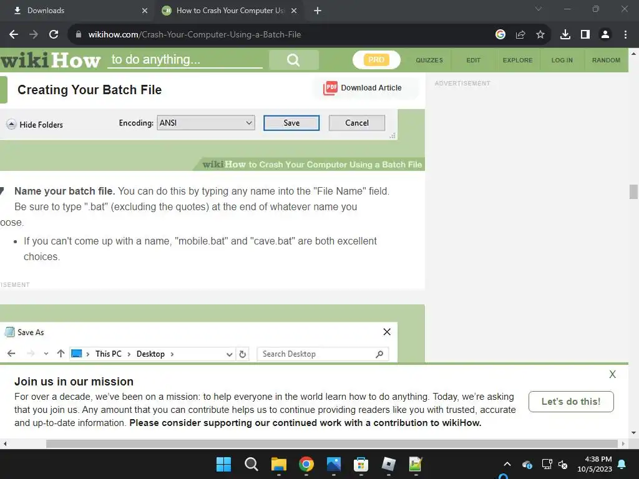The height and width of the screenshot is (479, 639).
Task: Click the OneDrive cloud tray icon
Action: pyautogui.click(x=527, y=464)
